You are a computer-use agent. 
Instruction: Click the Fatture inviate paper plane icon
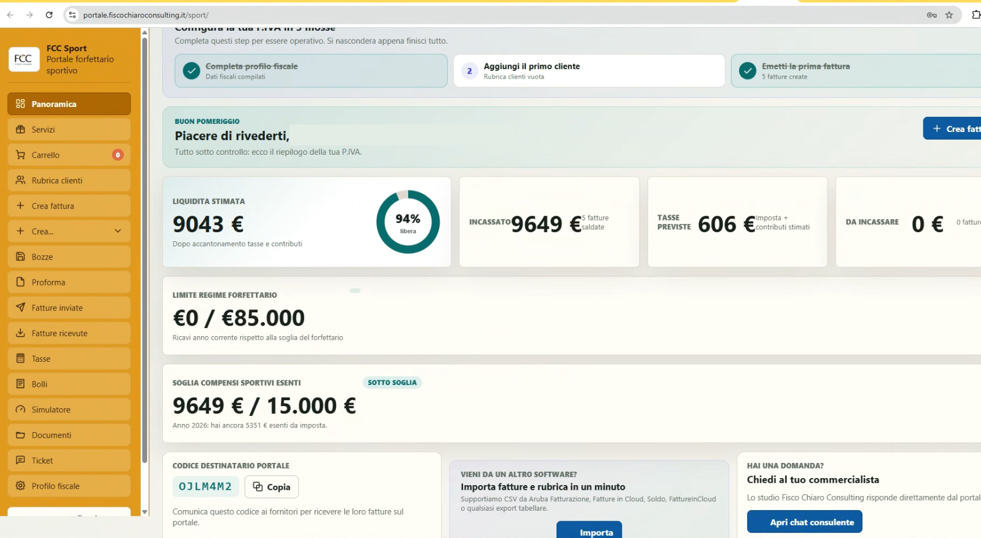tap(20, 308)
